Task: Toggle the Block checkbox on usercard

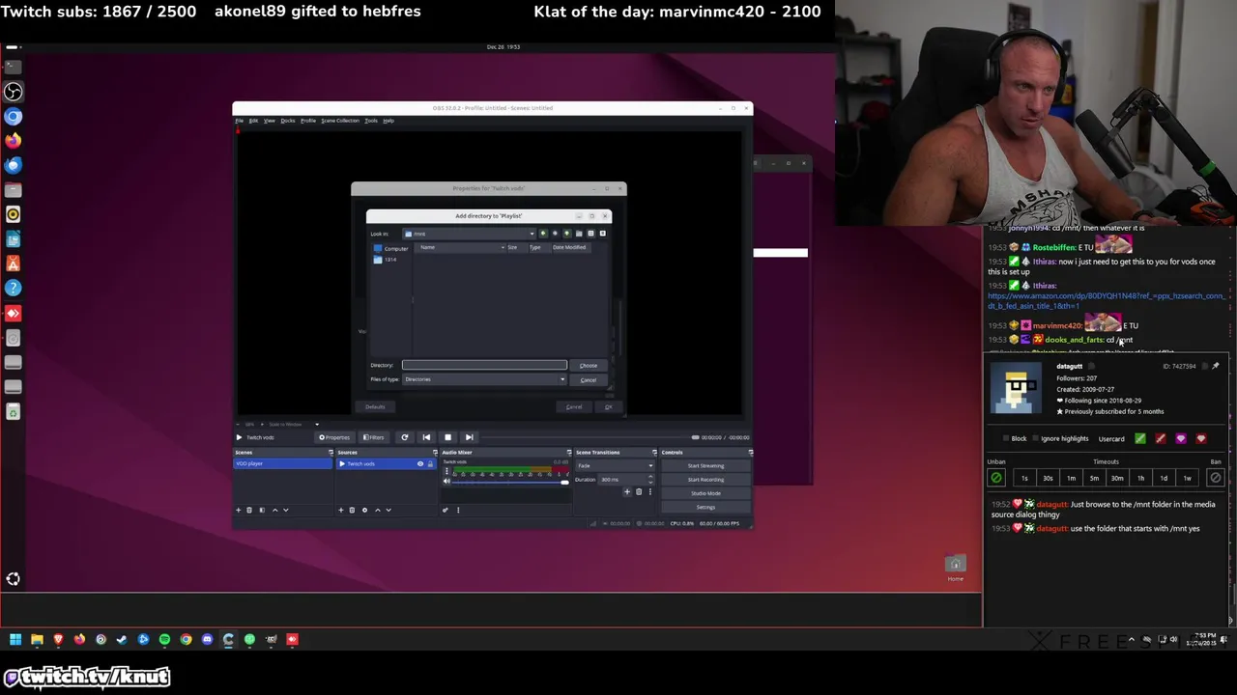Action: tap(1006, 438)
